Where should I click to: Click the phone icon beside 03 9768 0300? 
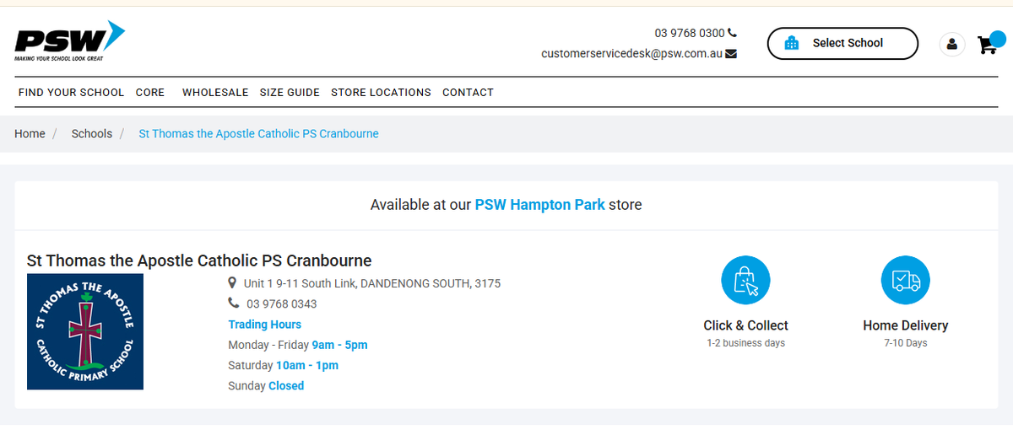(732, 33)
